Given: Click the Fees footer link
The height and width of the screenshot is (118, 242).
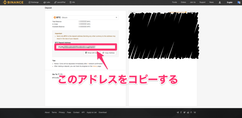Looking at the screenshot, I should (x=69, y=112).
